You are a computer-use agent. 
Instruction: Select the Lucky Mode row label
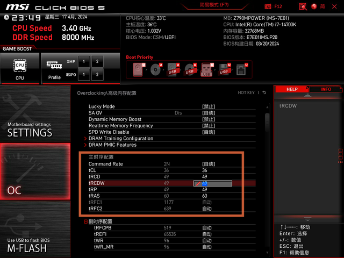(102, 106)
